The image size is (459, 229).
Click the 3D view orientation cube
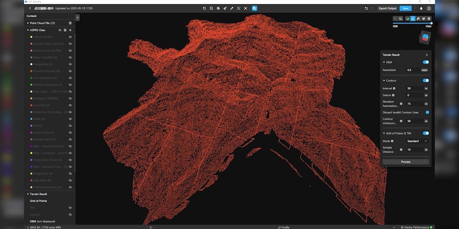424,38
